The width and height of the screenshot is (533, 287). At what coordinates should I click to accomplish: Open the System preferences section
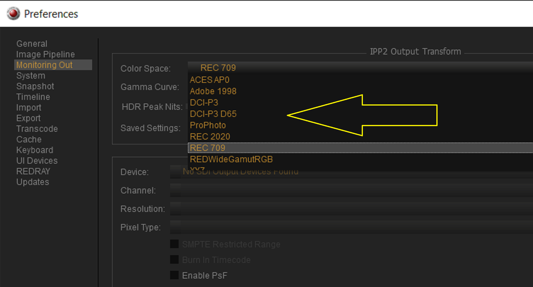30,76
